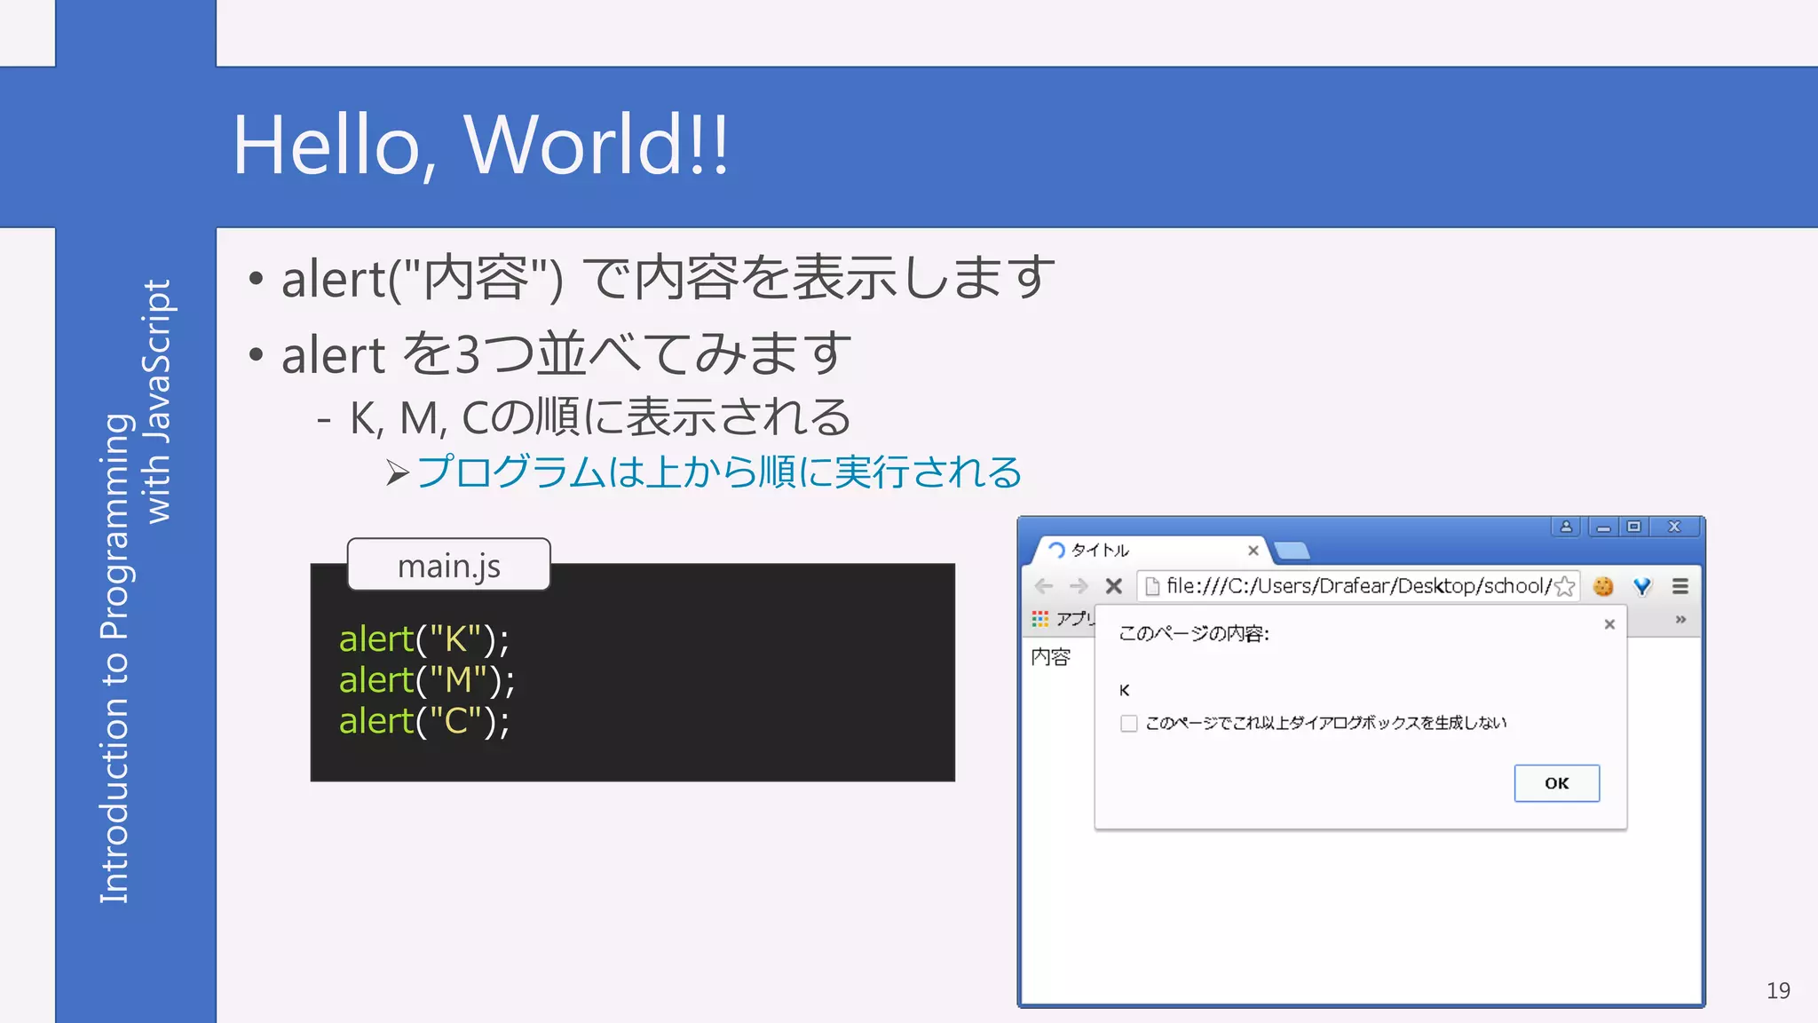This screenshot has width=1818, height=1023.
Task: Tick the checkbox to stop further dialog boxes
Action: (1128, 724)
